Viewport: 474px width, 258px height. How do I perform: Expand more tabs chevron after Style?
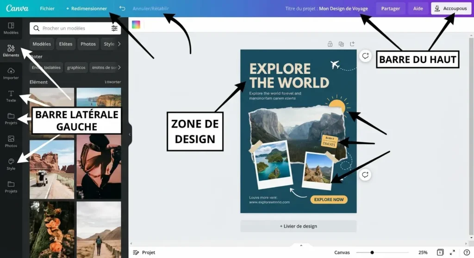click(119, 44)
